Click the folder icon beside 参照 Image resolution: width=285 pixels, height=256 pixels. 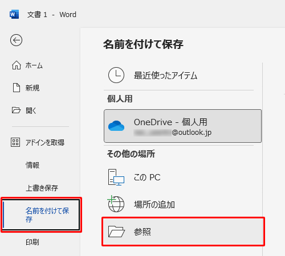(x=116, y=232)
